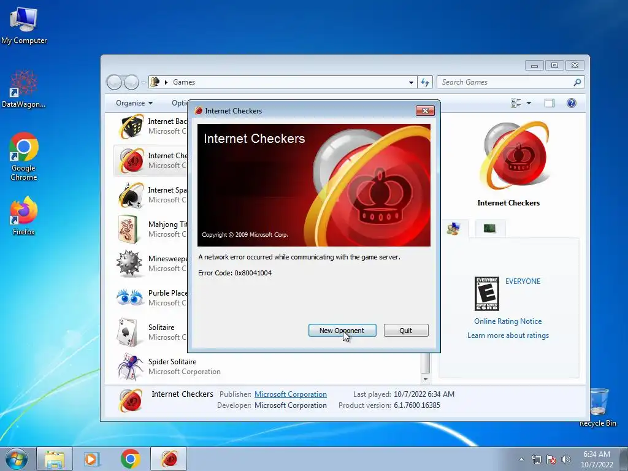Open Windows Media Player taskbar icon

92,459
